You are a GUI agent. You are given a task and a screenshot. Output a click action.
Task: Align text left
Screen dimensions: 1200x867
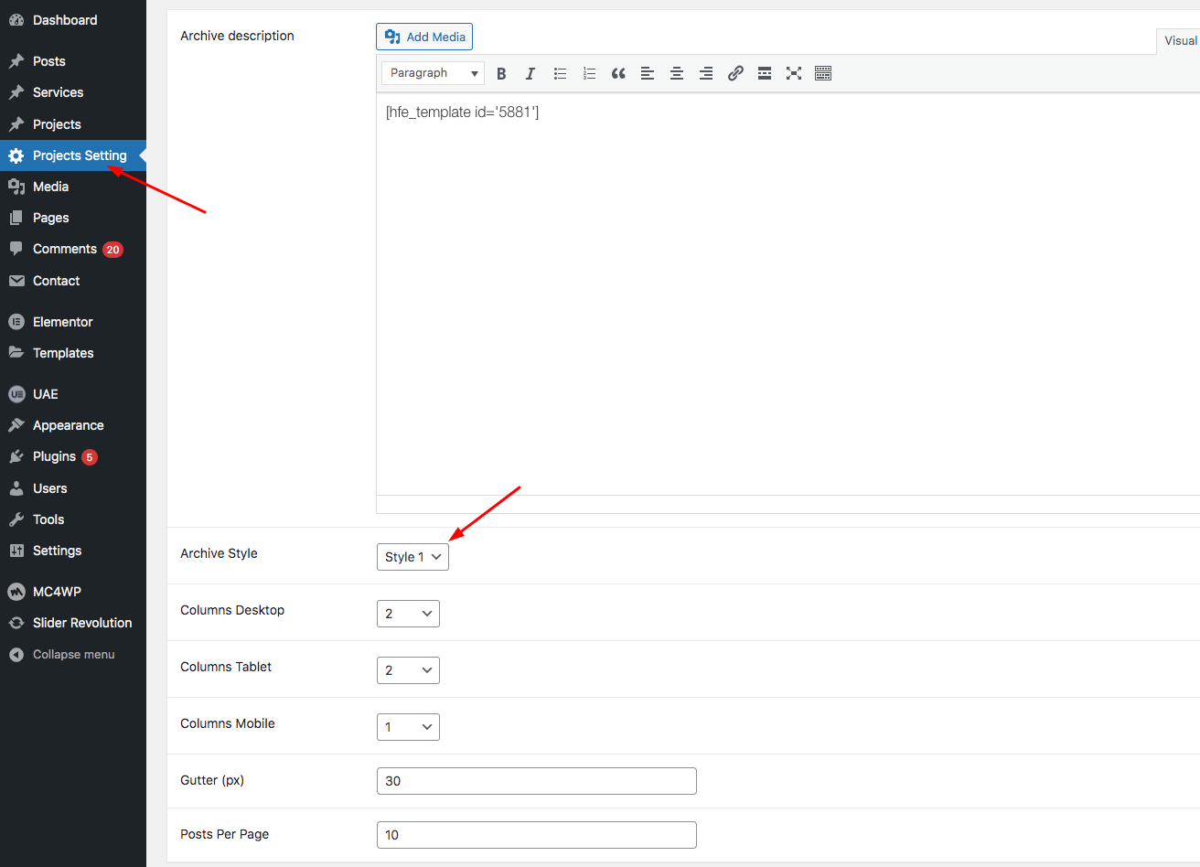(x=648, y=74)
